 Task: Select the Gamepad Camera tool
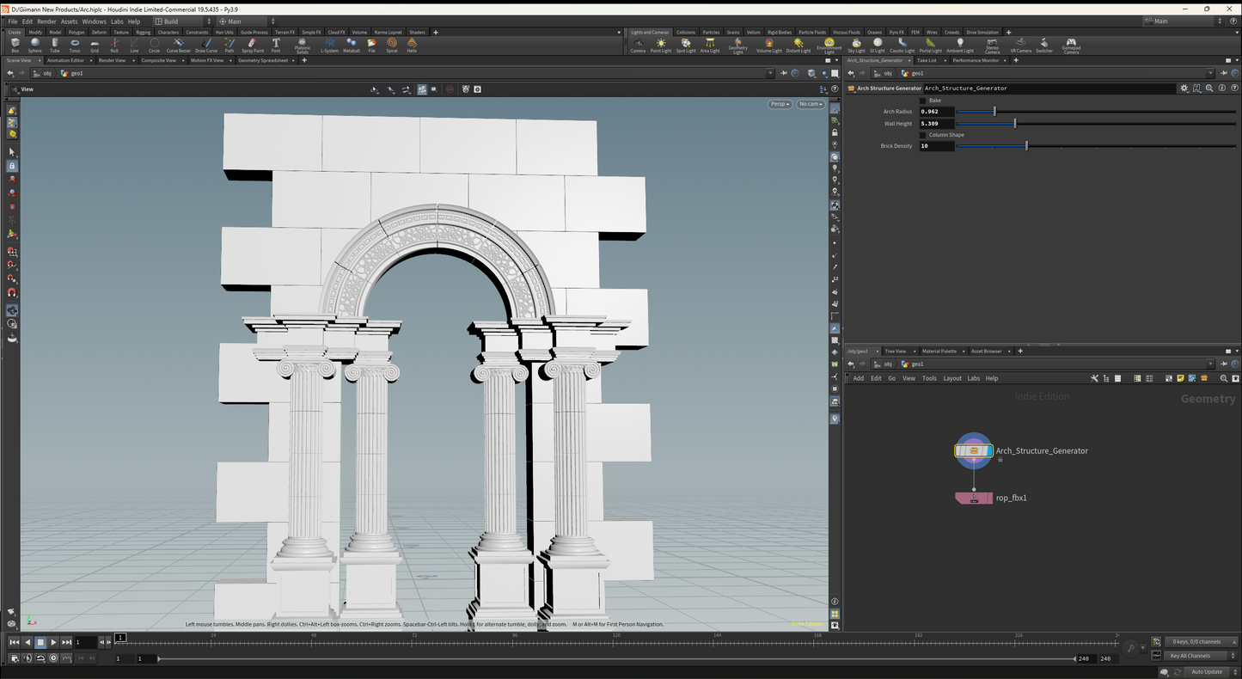[x=1071, y=45]
